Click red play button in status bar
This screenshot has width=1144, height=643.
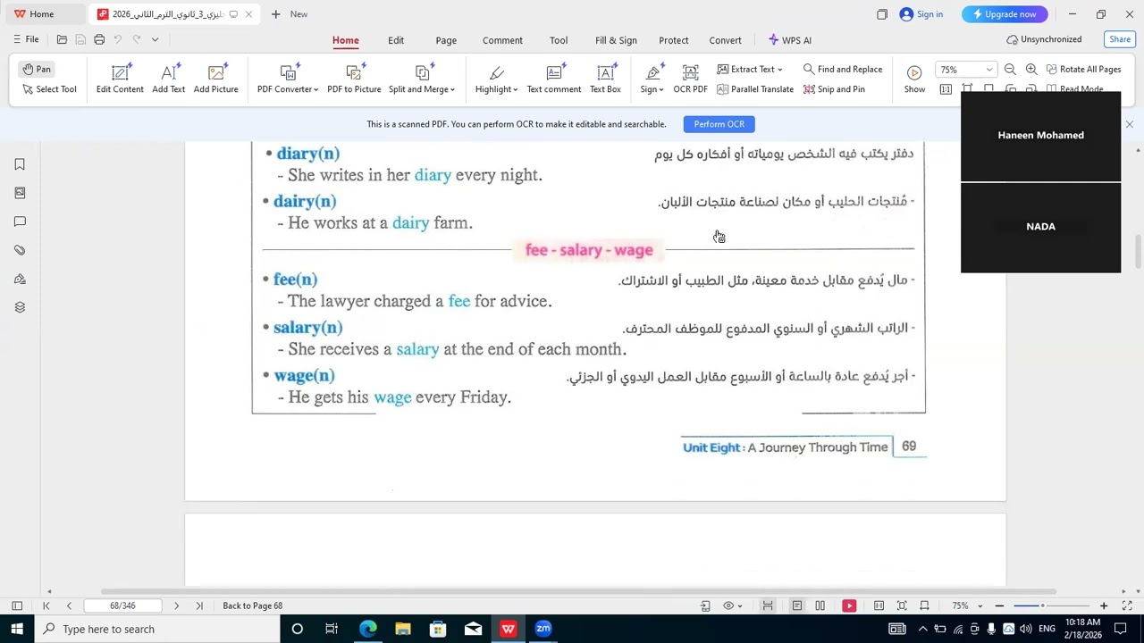pyautogui.click(x=849, y=605)
